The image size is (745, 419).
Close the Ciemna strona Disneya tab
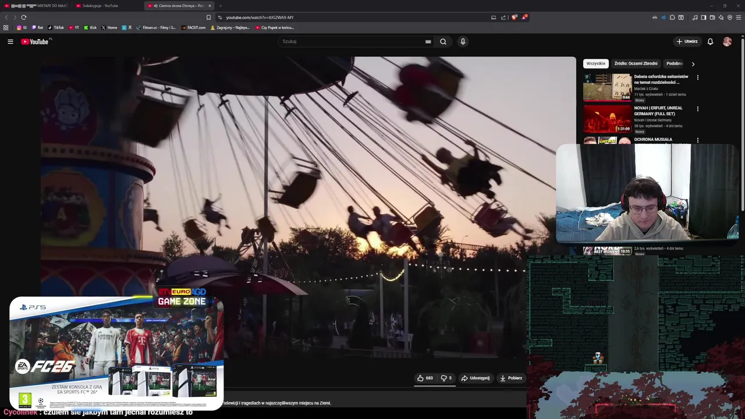tap(210, 6)
